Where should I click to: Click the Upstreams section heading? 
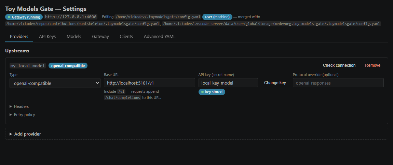[x=17, y=51]
